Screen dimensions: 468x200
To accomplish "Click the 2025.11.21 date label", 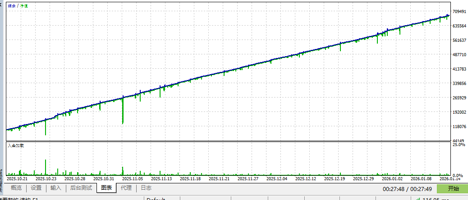I will [x=219, y=179].
